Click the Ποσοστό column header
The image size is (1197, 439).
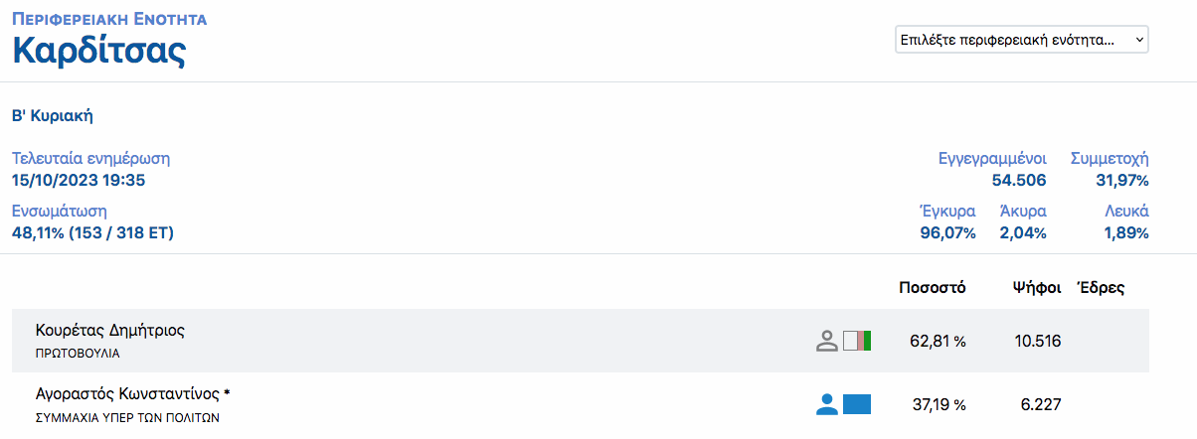[x=932, y=288]
